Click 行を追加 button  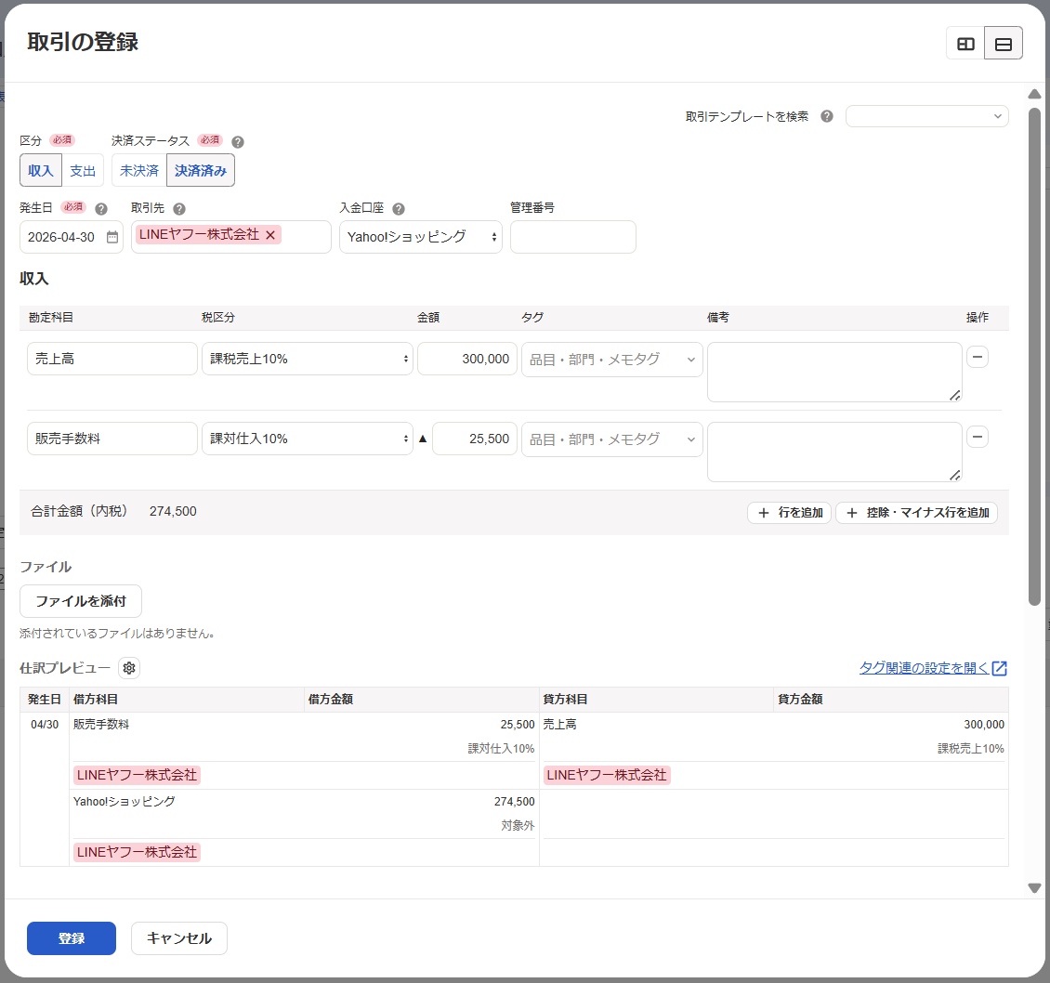pos(790,513)
